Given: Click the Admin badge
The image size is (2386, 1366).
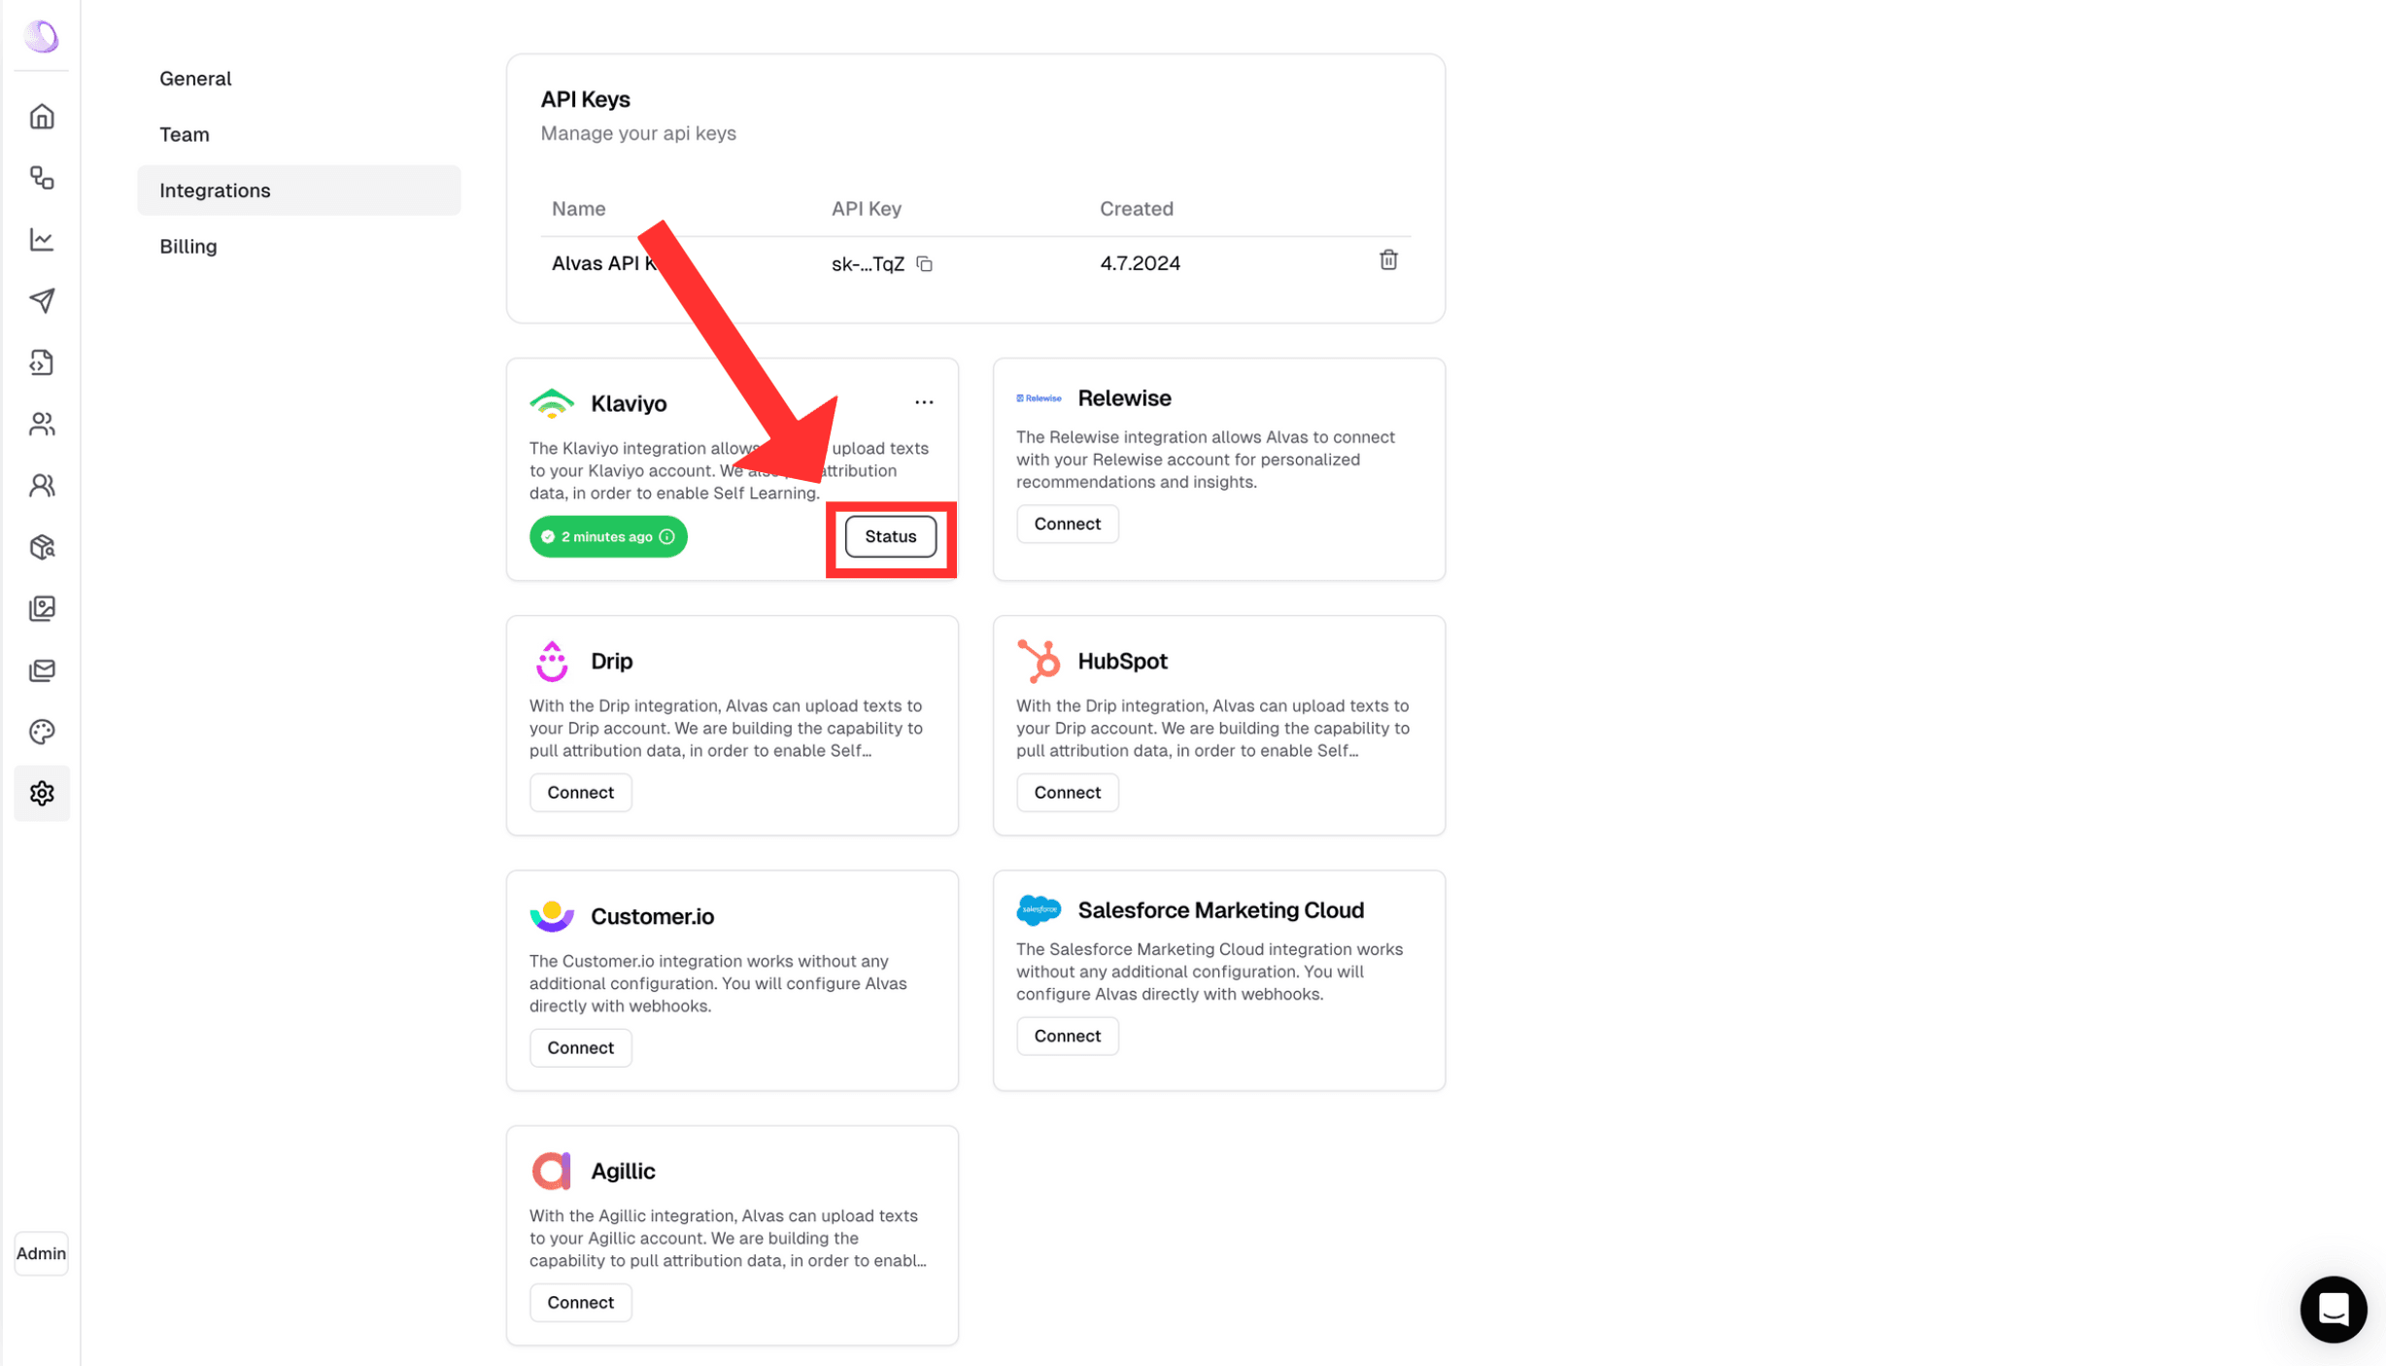Looking at the screenshot, I should click(41, 1253).
